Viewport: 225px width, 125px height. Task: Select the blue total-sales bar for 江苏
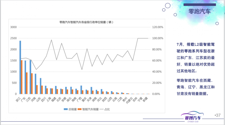(x=30, y=77)
